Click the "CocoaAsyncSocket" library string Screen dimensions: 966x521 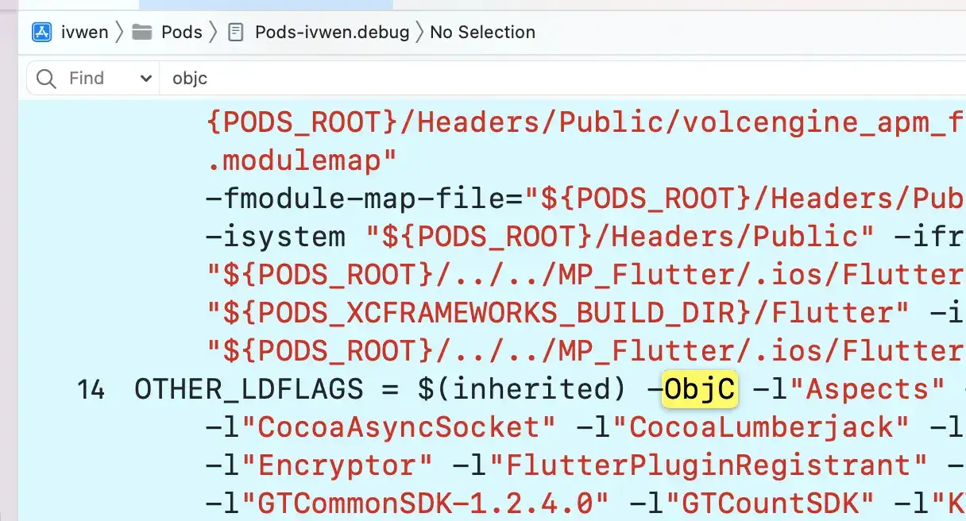pyautogui.click(x=400, y=427)
